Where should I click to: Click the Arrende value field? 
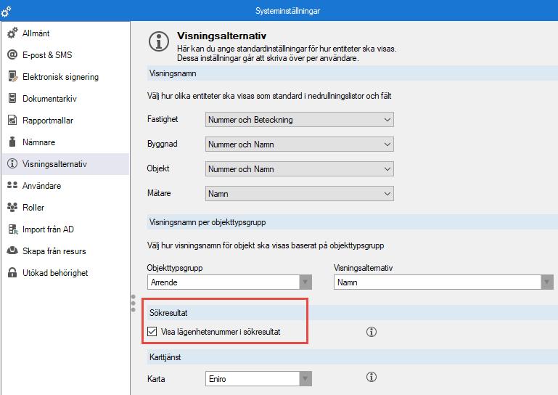(223, 282)
